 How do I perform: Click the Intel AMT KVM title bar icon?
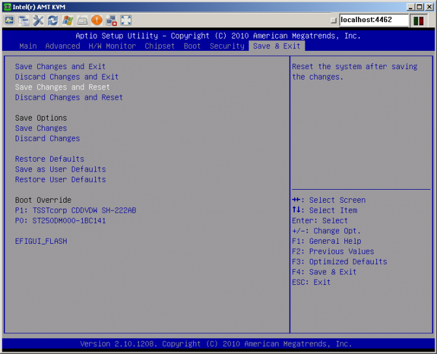tap(8, 7)
